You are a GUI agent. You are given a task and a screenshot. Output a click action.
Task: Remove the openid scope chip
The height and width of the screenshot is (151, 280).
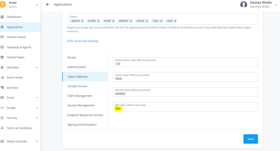tap(82, 21)
